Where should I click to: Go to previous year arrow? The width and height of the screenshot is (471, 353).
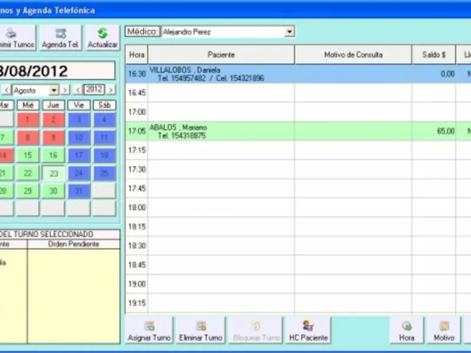pyautogui.click(x=78, y=90)
